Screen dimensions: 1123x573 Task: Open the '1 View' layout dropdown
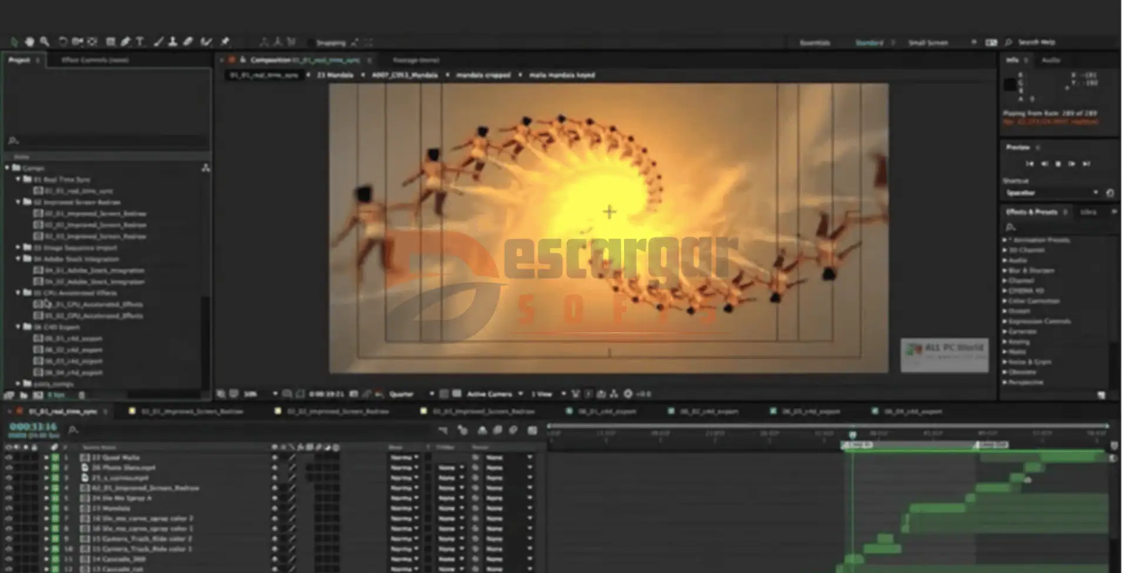[548, 394]
